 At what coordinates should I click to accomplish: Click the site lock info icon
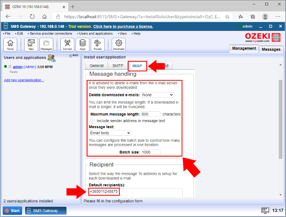(58, 17)
